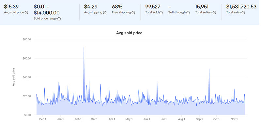Click the Jan 1 axis label

pyautogui.click(x=60, y=119)
